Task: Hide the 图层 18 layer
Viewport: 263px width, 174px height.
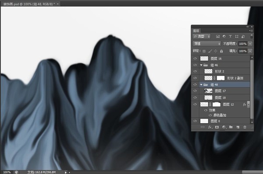Action: 195,97
